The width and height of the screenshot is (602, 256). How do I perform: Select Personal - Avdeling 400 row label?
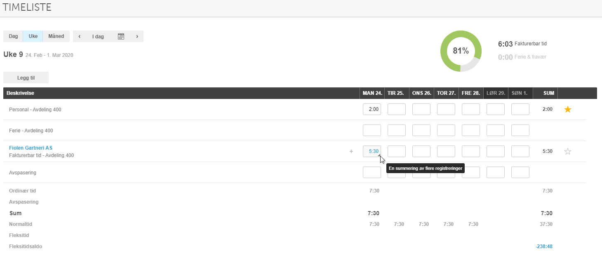(x=35, y=110)
